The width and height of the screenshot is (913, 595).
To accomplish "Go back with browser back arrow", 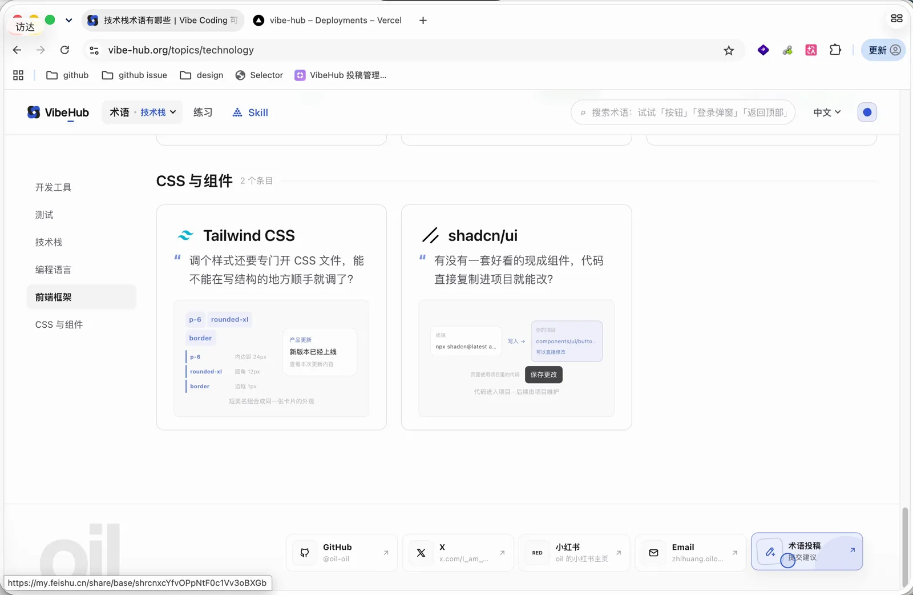I will click(x=17, y=50).
